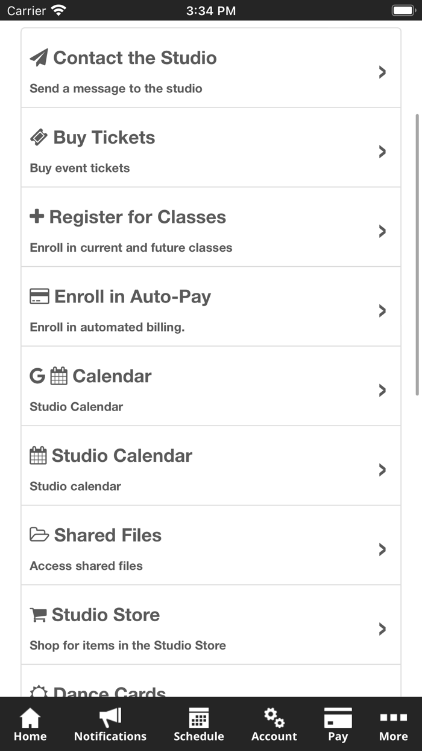Click the chevron on Enroll in Auto-Pay row
Screen dimensions: 422x751
coord(382,311)
